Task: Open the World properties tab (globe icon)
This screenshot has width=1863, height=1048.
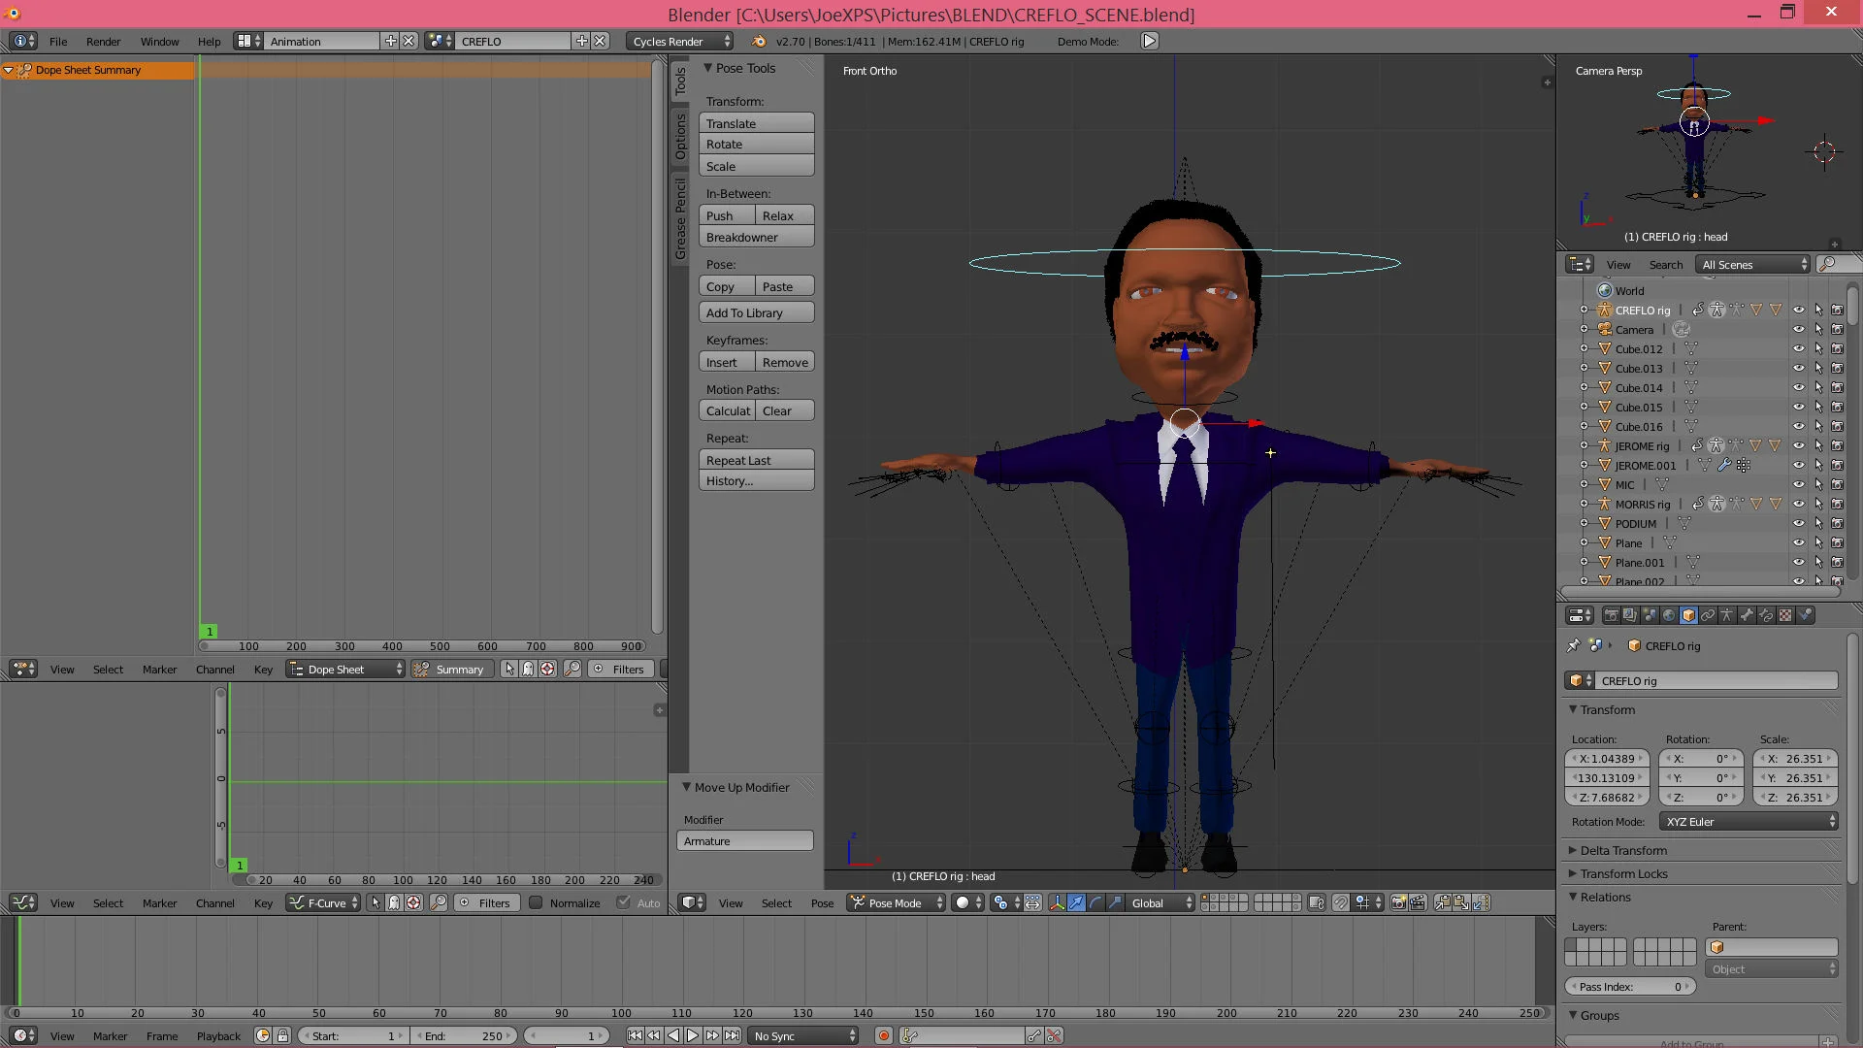Action: [x=1669, y=615]
